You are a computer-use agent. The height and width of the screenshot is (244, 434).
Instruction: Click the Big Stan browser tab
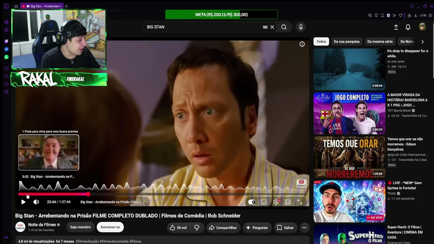[x=42, y=6]
